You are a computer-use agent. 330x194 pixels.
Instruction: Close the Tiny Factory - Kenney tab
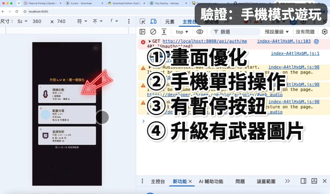(x=186, y=3)
